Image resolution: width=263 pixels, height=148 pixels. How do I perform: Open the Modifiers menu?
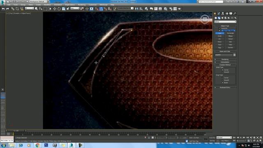47,5
